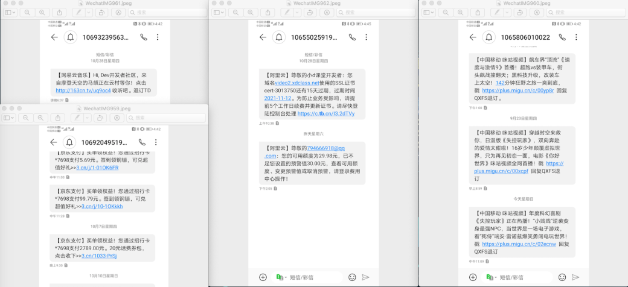Tap send arrow in WechatIMG960 message bar
628x287 pixels.
point(575,277)
